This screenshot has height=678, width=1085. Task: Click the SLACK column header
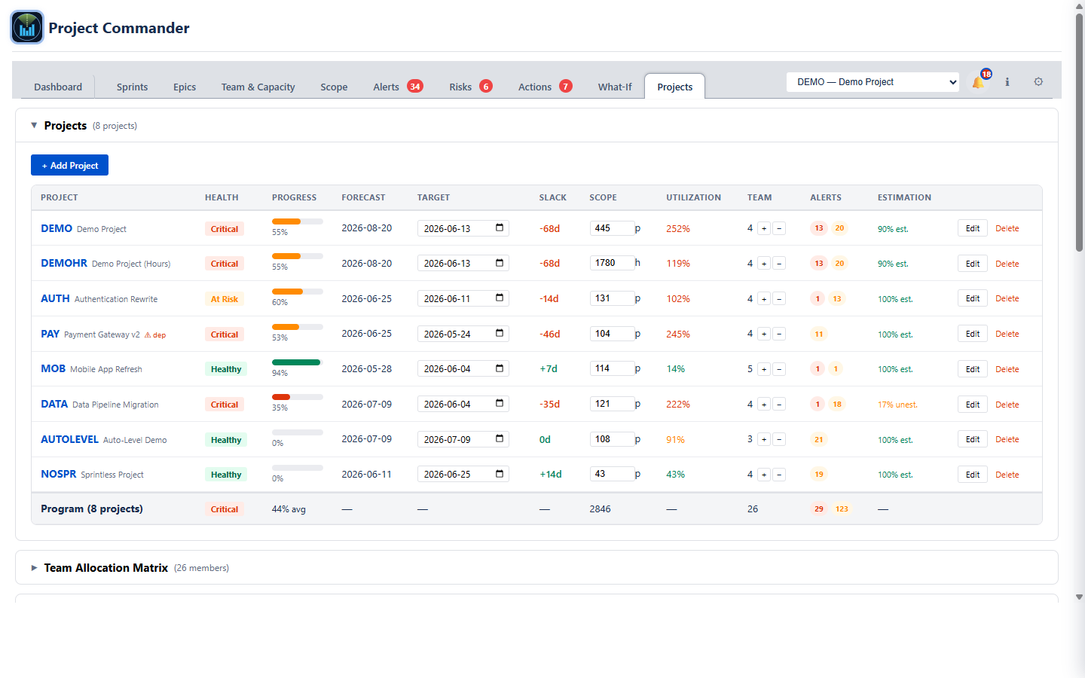click(x=552, y=197)
